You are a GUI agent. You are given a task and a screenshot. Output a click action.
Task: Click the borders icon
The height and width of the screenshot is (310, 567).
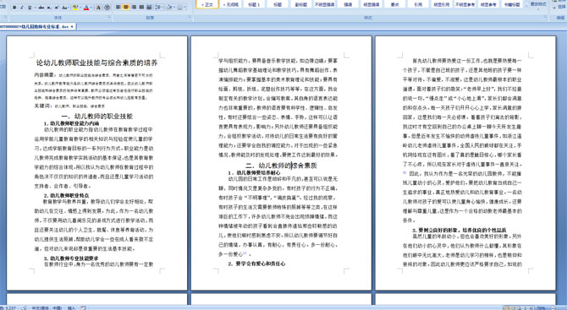click(x=179, y=8)
